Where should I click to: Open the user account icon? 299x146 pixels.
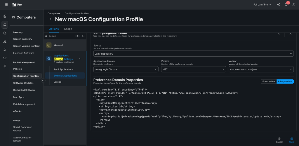click(294, 5)
